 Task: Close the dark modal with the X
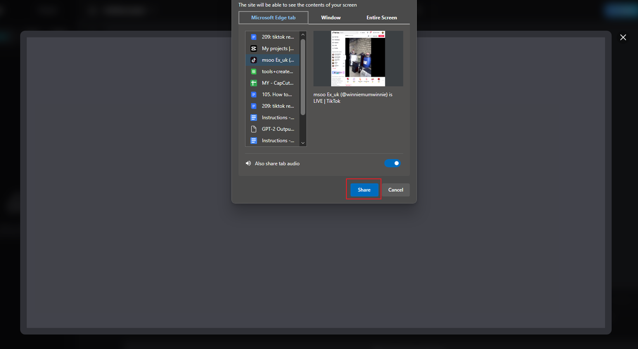(x=623, y=37)
